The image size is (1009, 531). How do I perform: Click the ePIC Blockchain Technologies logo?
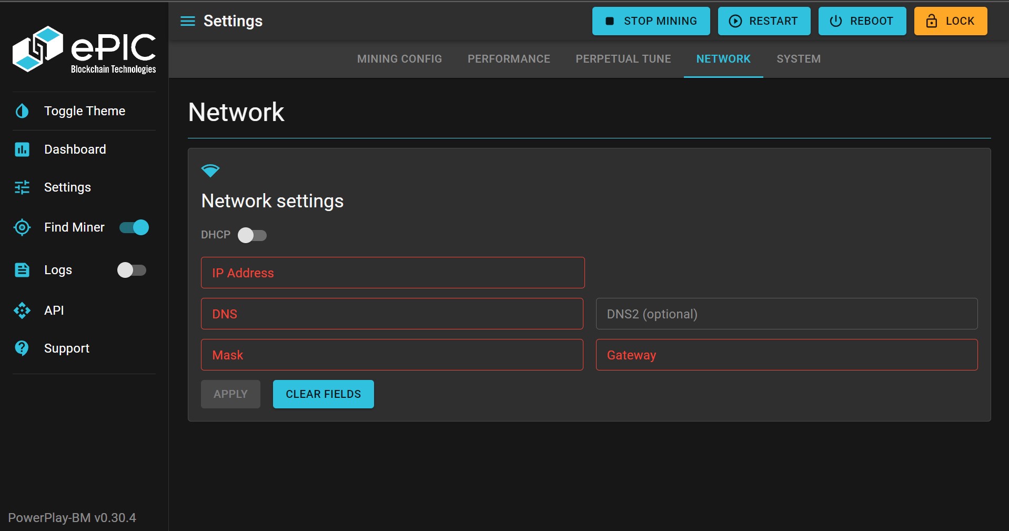pos(84,49)
